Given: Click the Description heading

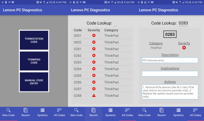Looking at the screenshot, I should 170,55.
